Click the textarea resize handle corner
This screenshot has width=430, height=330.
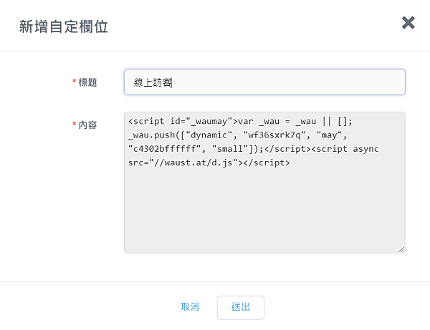(401, 250)
